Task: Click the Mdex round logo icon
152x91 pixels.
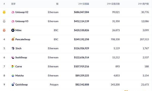Action: coord(13,30)
